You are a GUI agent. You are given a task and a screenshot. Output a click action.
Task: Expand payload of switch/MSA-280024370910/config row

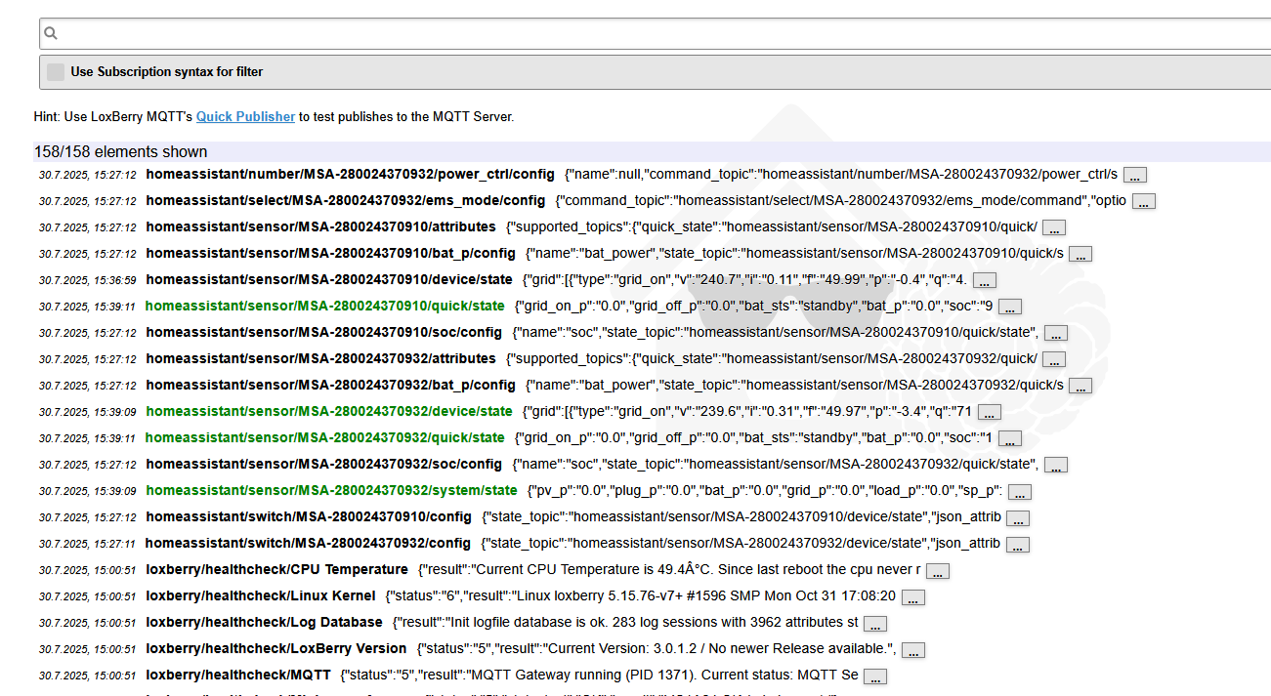point(1017,518)
